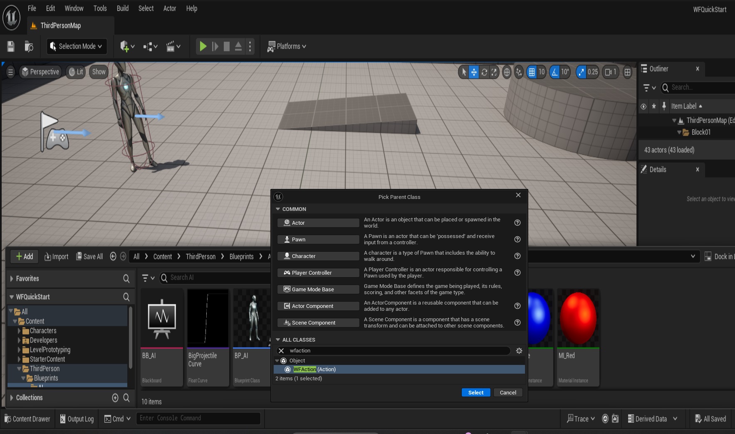This screenshot has height=434, width=735.
Task: Toggle rotation snap angle icon
Action: pyautogui.click(x=554, y=72)
